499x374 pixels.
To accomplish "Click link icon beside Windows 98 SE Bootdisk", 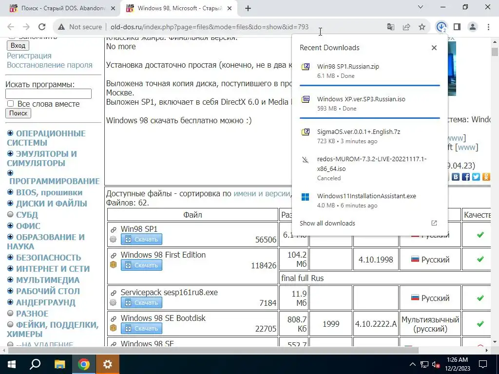I will click(x=113, y=318).
